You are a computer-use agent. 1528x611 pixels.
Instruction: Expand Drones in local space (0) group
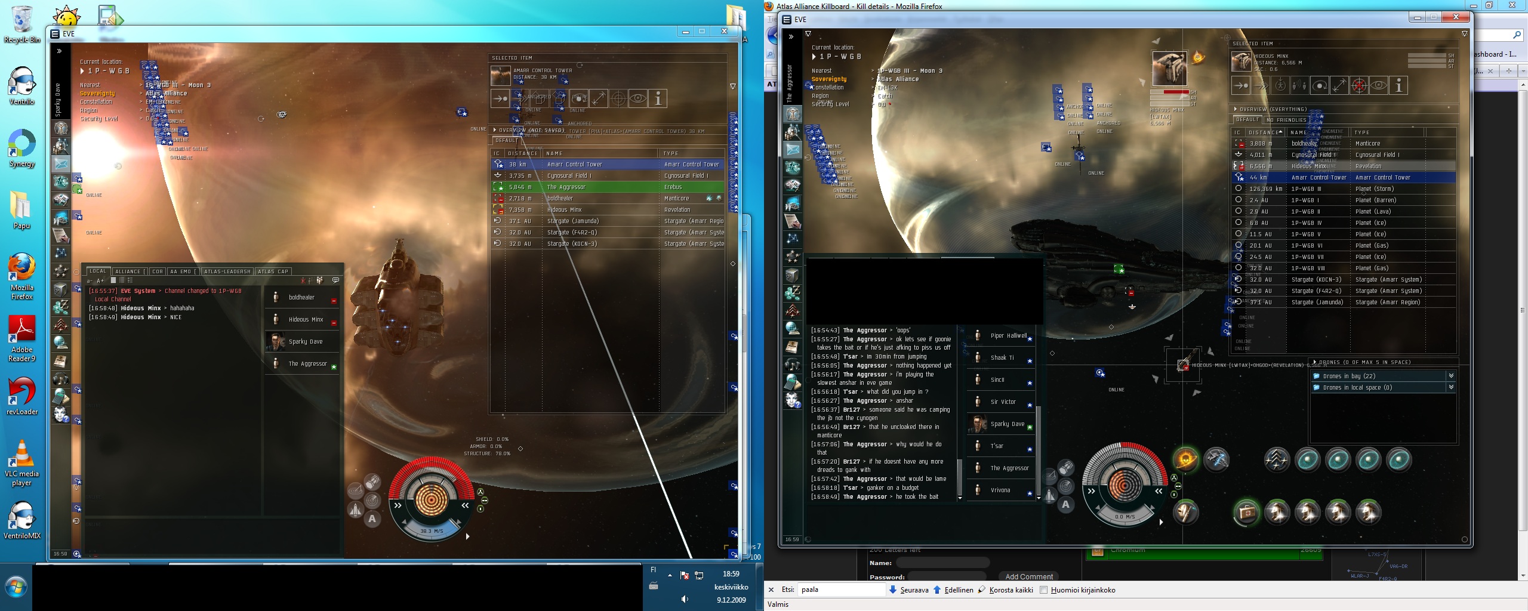point(1451,387)
